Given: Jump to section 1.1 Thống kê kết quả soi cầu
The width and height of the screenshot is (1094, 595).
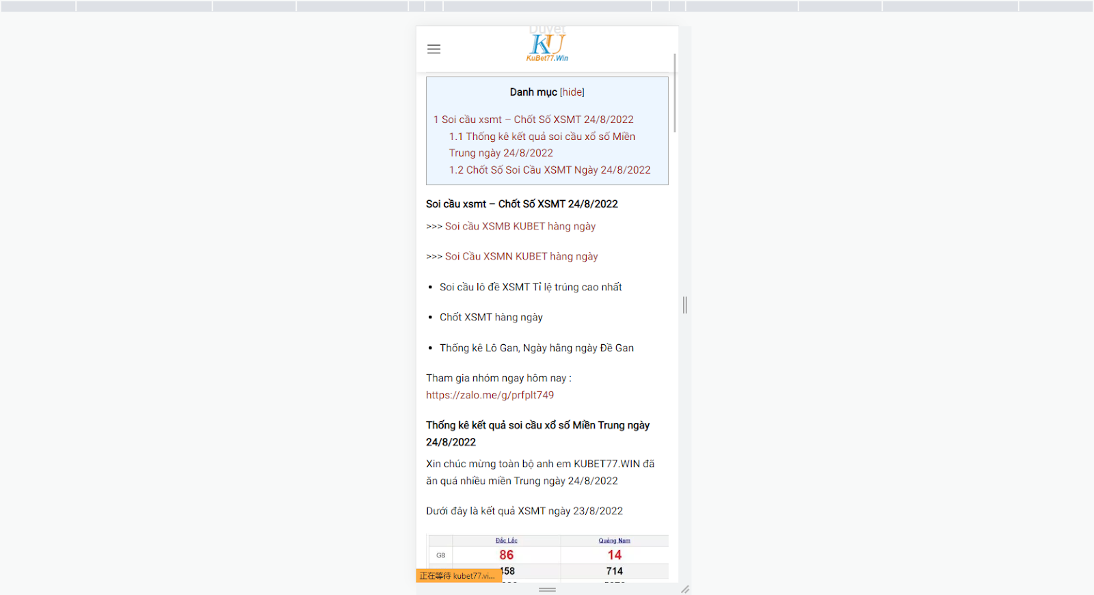Looking at the screenshot, I should click(542, 145).
